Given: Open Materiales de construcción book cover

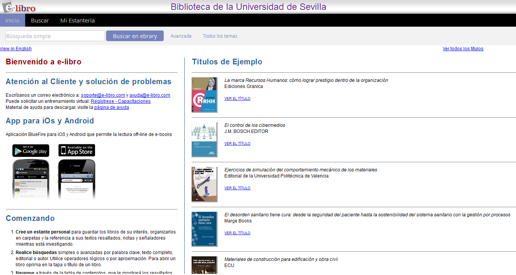Looking at the screenshot, I should pyautogui.click(x=204, y=265).
